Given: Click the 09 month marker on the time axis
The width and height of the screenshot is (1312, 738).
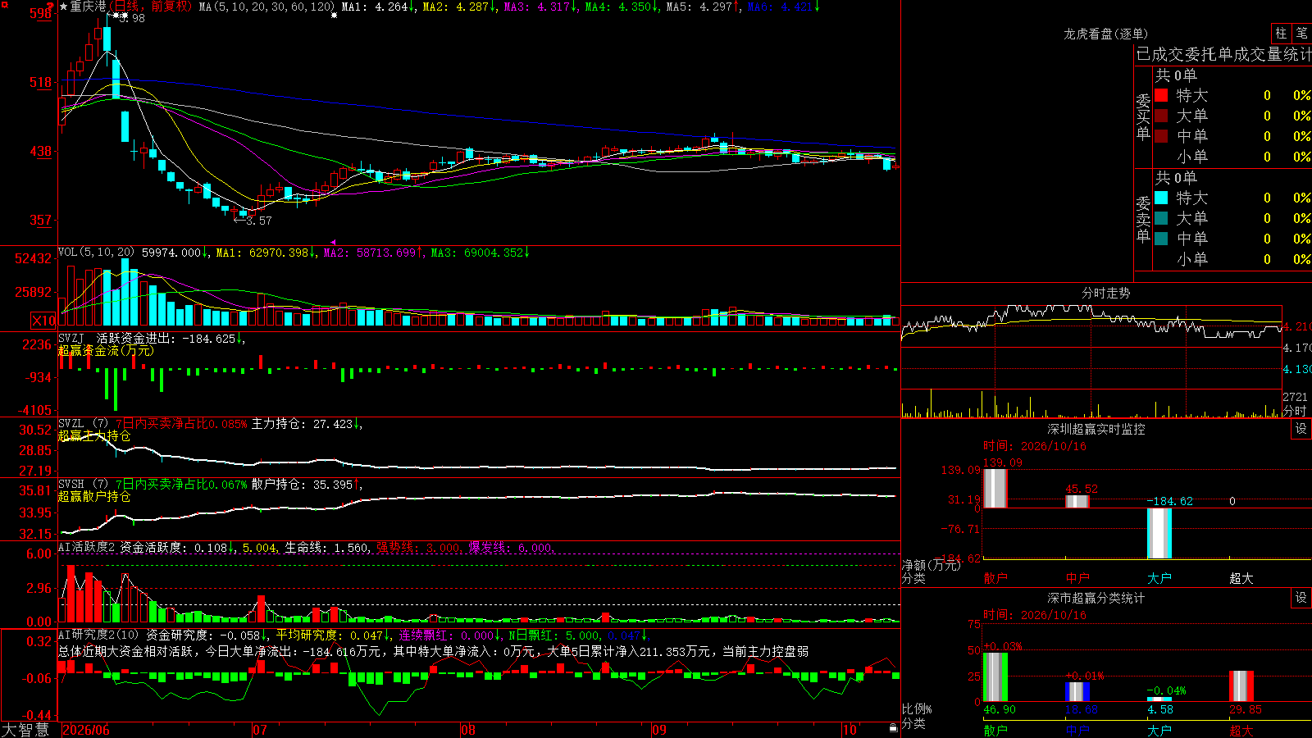Looking at the screenshot, I should [x=659, y=730].
